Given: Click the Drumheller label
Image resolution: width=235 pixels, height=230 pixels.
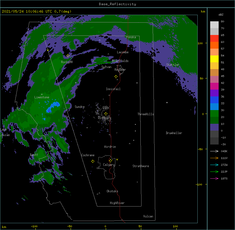Looking at the screenshot, I should coord(174,133).
